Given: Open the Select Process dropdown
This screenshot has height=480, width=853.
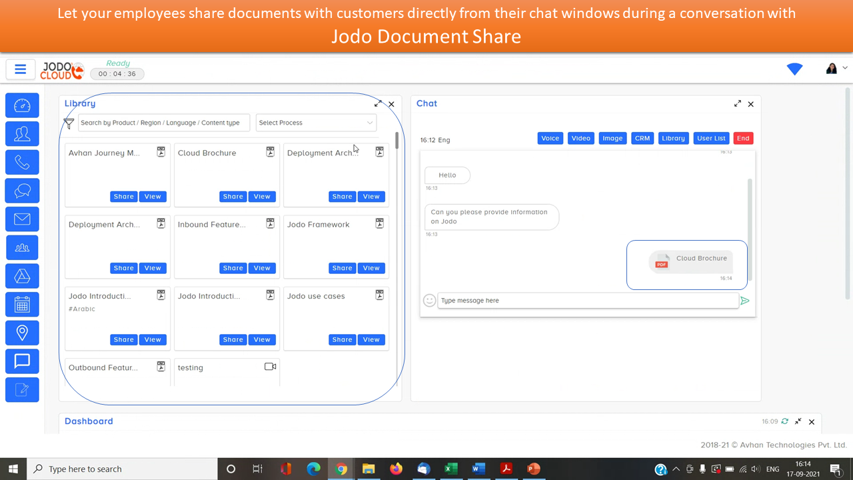Looking at the screenshot, I should point(316,123).
